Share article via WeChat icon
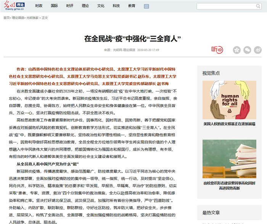Screen dimensions: 267x224 pos(248,50)
